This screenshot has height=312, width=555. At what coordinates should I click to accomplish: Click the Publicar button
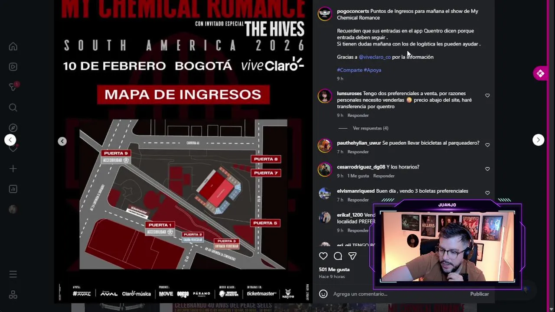[479, 294]
